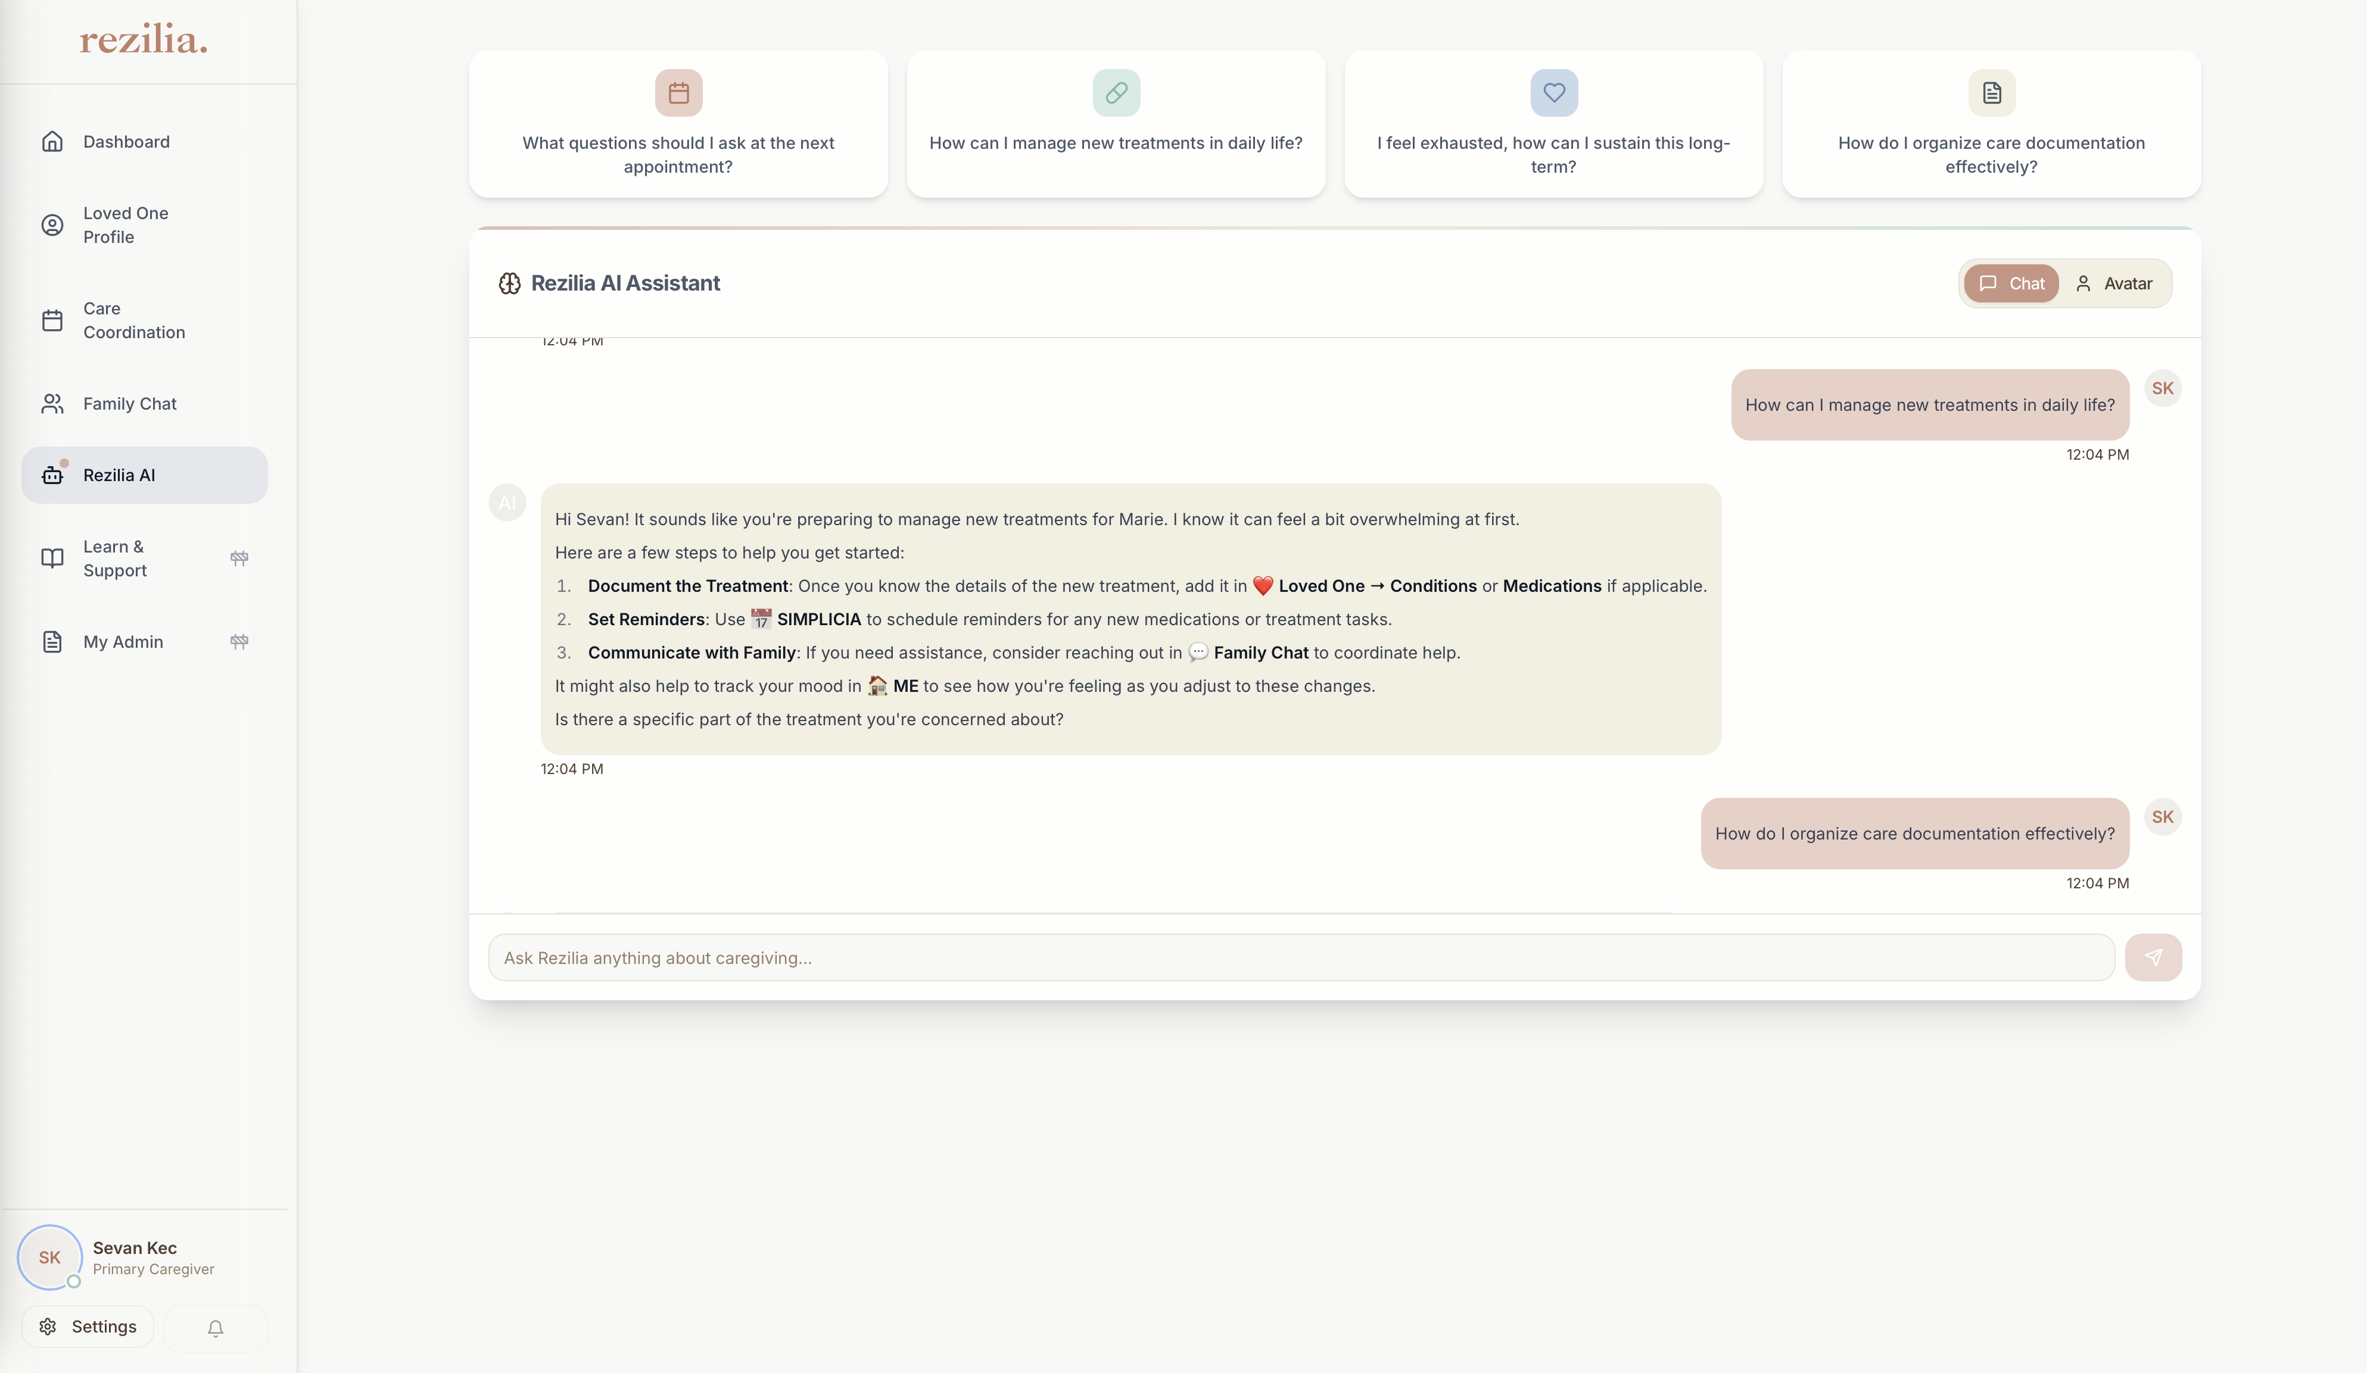Open the Dashboard page
2367x1373 pixels.
pyautogui.click(x=126, y=142)
